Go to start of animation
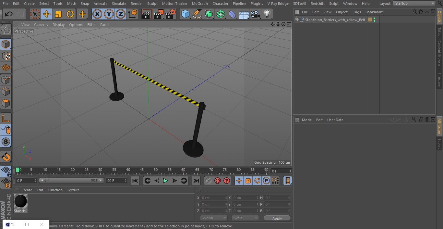Screen dimensions: 443x229 click(x=135, y=181)
